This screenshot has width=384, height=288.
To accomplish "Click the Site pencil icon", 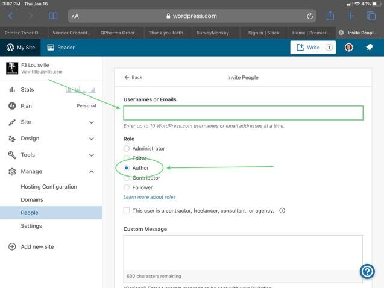I will (x=12, y=122).
